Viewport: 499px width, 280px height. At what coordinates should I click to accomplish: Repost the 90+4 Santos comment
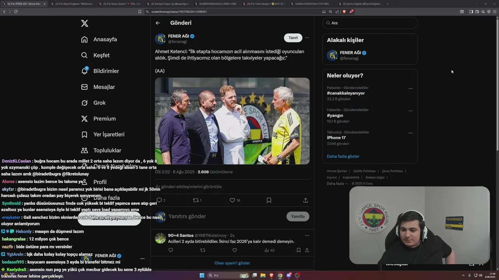coord(202,250)
